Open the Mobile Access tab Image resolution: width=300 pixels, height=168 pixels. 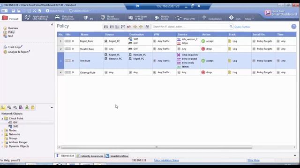(x=162, y=18)
